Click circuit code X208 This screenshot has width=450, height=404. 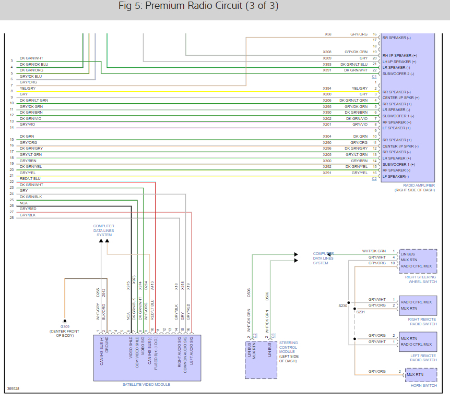pos(327,52)
